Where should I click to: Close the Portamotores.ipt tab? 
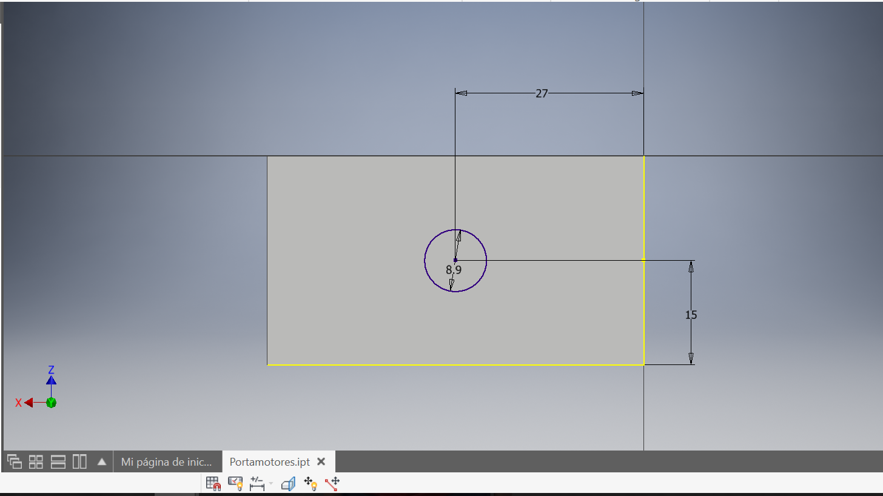[x=321, y=461]
